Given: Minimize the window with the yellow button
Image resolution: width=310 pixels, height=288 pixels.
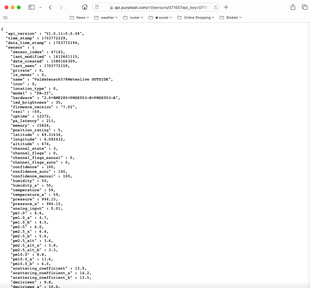Looking at the screenshot, I should (x=13, y=7).
